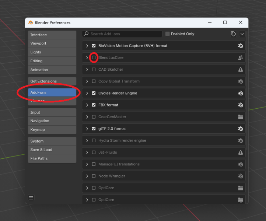Open the Animation preferences section

(52, 70)
